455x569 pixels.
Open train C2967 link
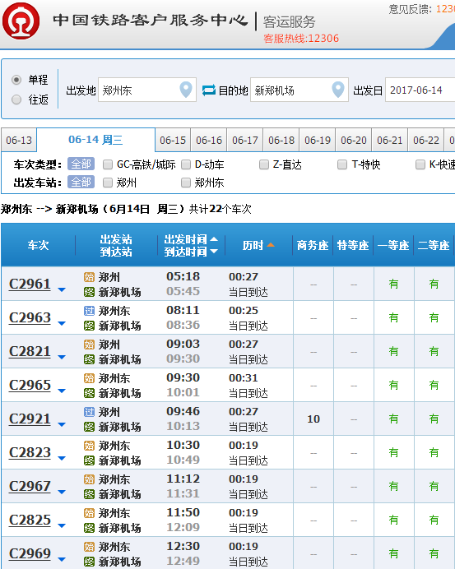[30, 486]
